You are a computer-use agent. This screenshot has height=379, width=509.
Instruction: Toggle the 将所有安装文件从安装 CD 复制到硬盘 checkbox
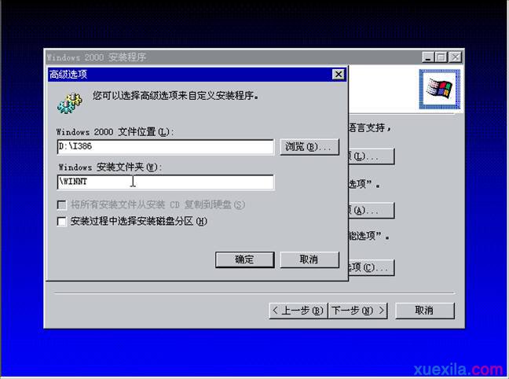pos(62,204)
